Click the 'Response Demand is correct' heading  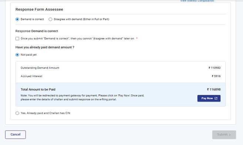click(x=37, y=31)
